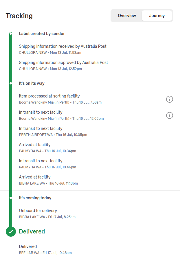Open info icon for sorting facility event

170,99
